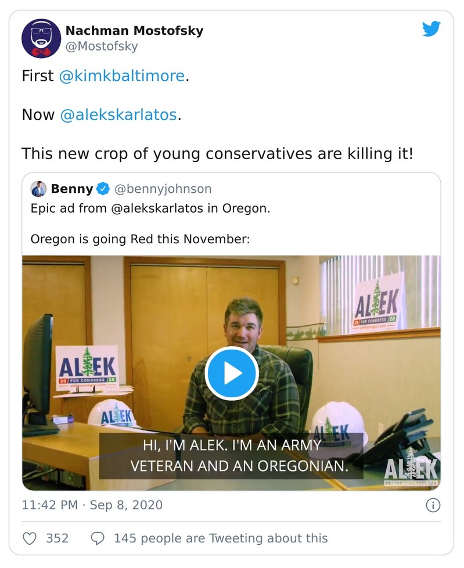This screenshot has width=464, height=568.
Task: Click Benny's blue verified badge
Action: coord(103,189)
